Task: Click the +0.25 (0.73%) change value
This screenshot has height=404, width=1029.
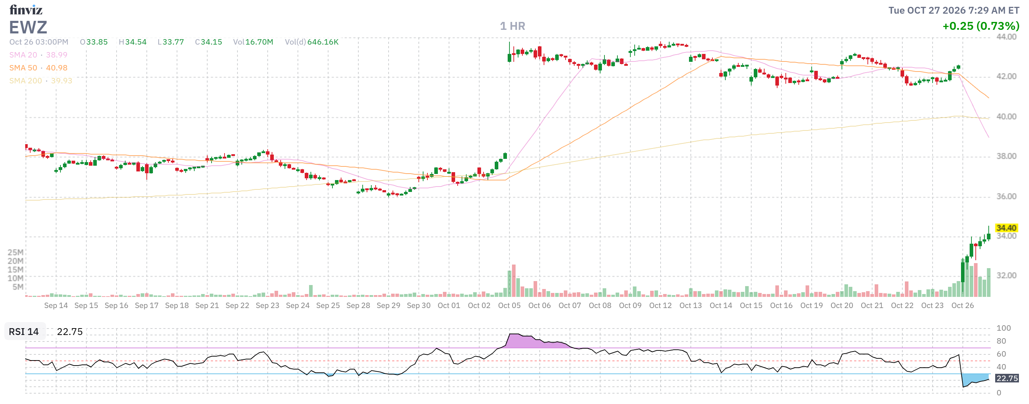Action: tap(981, 26)
